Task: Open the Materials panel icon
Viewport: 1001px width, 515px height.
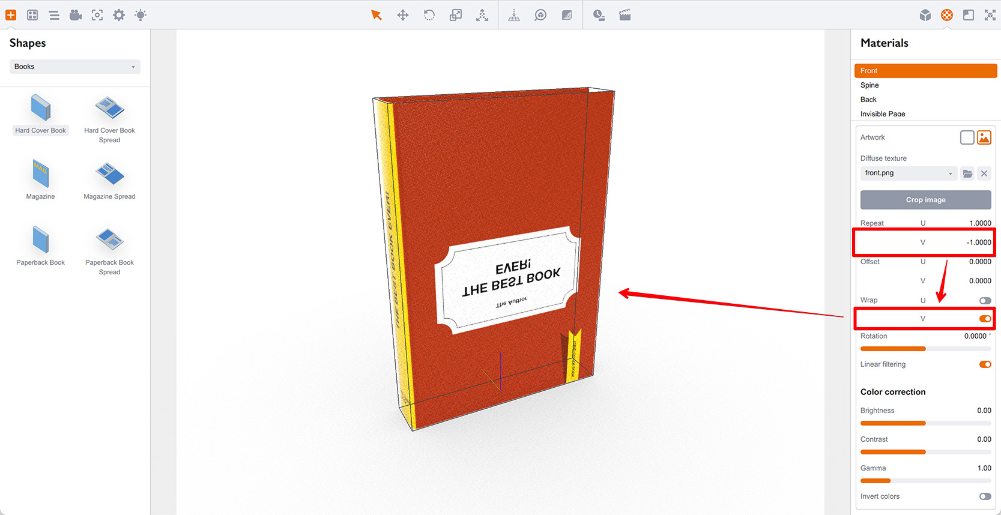Action: [x=947, y=15]
